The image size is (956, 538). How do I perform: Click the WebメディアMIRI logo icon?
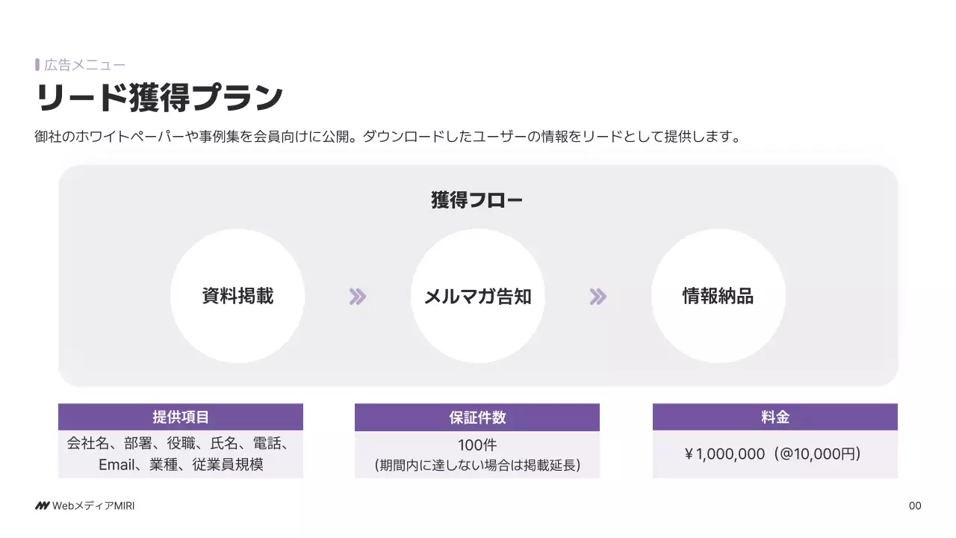click(42, 506)
